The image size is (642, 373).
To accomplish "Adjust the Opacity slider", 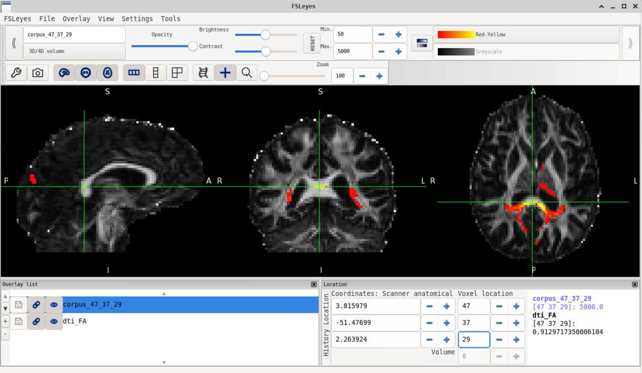I will point(164,46).
